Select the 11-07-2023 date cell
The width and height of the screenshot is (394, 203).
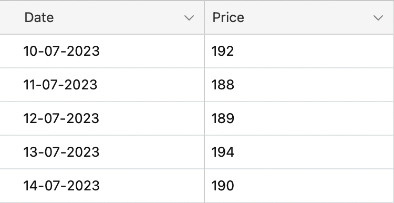[x=102, y=85]
